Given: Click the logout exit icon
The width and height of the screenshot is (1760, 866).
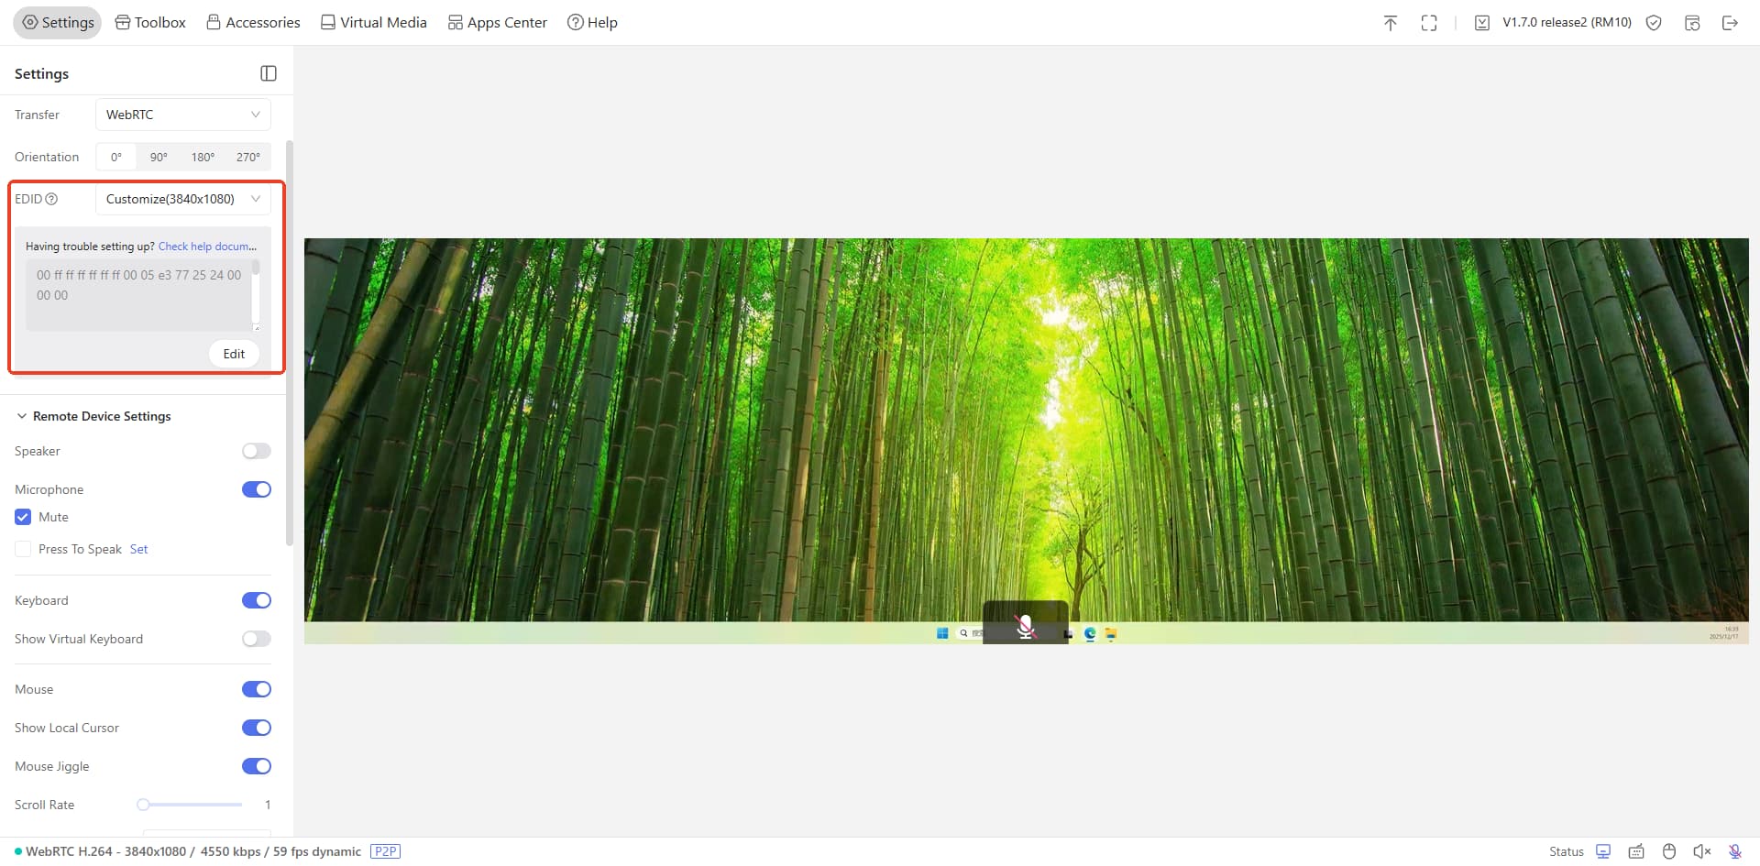Looking at the screenshot, I should (x=1730, y=23).
